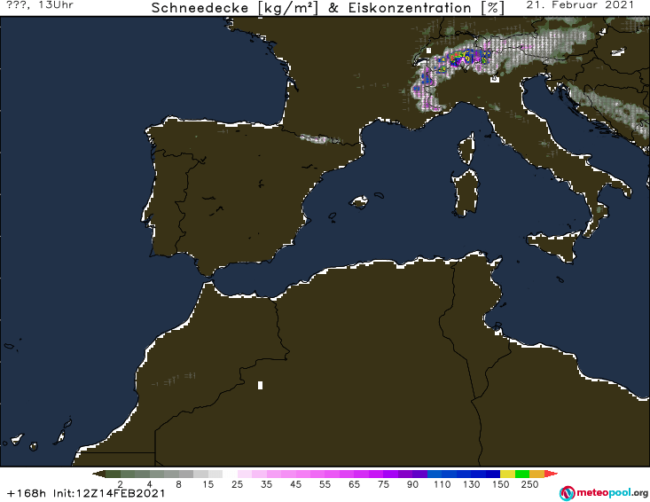Click legend value '90'
This screenshot has height=502, width=650.
point(412,484)
